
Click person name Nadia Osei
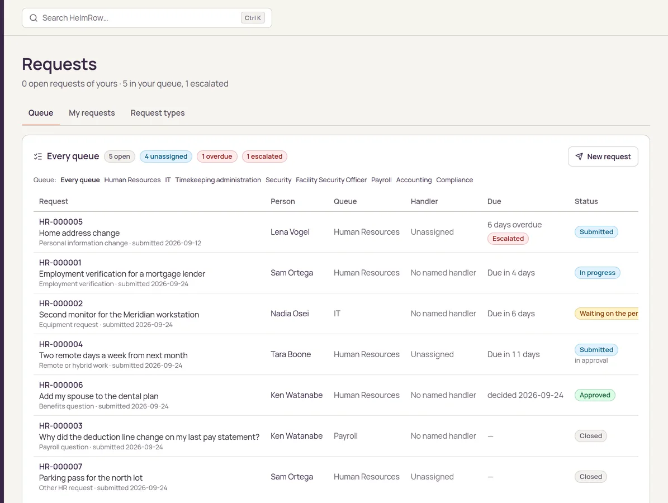click(x=290, y=314)
